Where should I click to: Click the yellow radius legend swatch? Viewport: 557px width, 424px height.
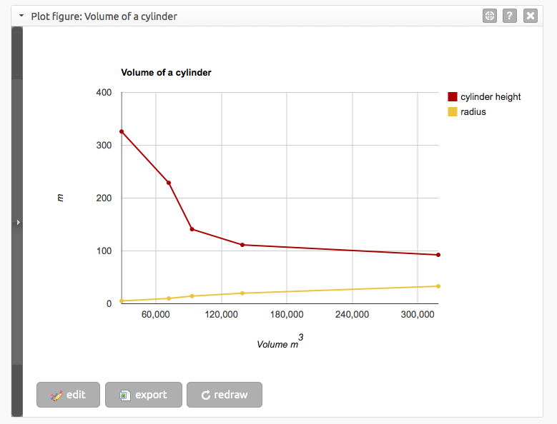[x=452, y=112]
